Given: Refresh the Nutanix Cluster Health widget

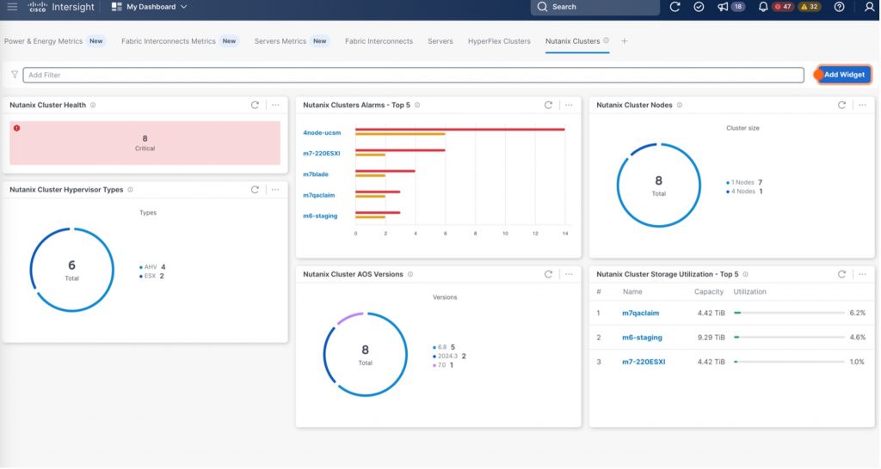Looking at the screenshot, I should point(255,105).
